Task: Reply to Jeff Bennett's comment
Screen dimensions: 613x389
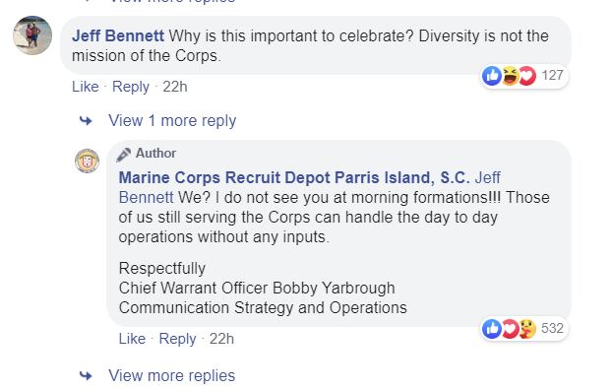Action: [131, 87]
